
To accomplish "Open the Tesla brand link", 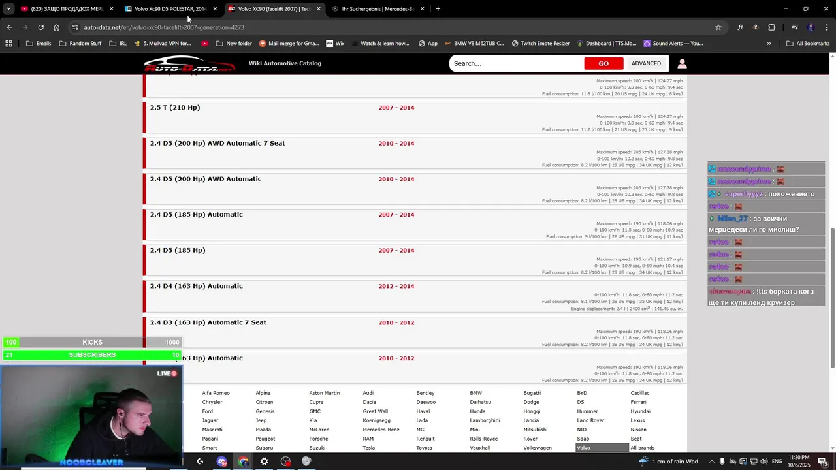I will 368,448.
